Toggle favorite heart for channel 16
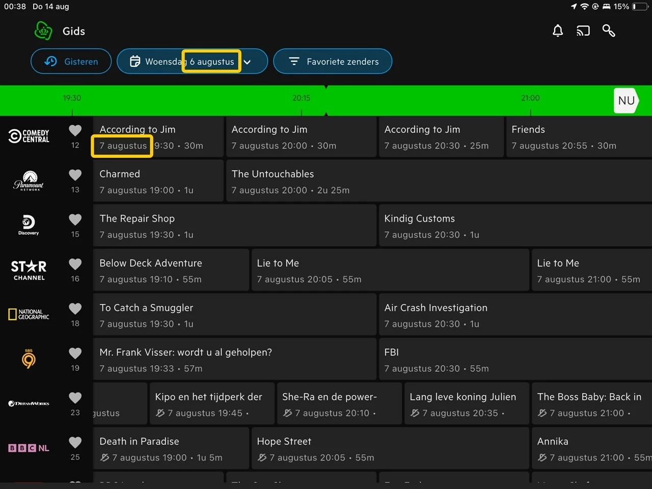 click(x=75, y=264)
